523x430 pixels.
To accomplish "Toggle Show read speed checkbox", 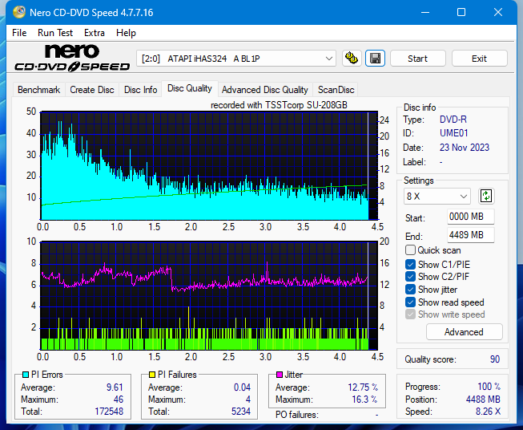I will tap(410, 302).
